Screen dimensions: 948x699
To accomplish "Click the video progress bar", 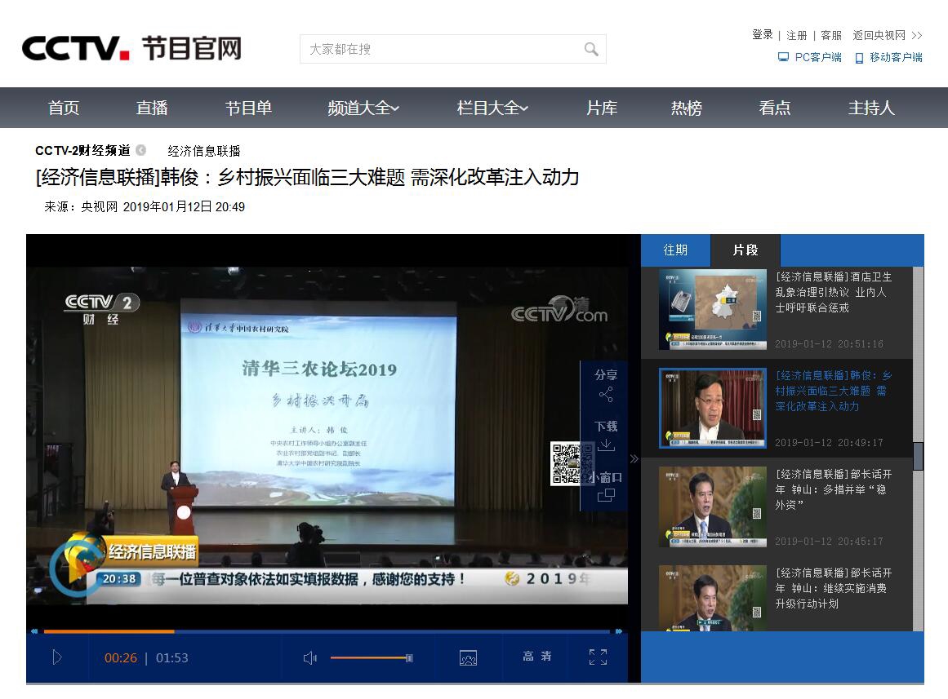I will [x=327, y=631].
